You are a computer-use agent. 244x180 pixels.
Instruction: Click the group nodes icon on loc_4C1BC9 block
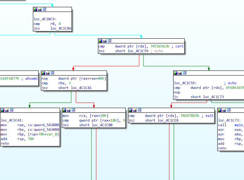[x=44, y=9]
